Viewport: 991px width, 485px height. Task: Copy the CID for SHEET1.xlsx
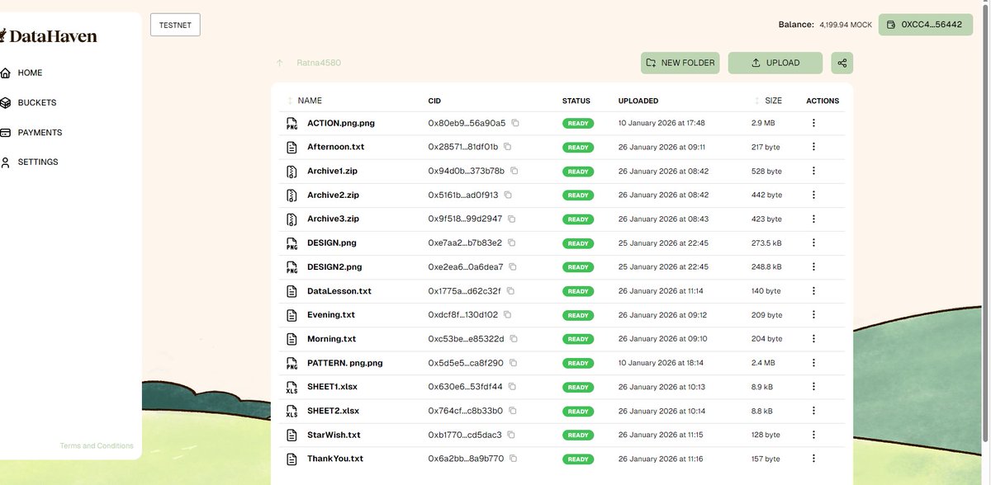click(x=511, y=387)
